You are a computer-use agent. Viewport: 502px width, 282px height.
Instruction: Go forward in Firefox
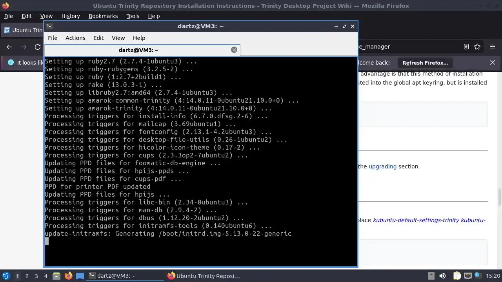tap(24, 47)
